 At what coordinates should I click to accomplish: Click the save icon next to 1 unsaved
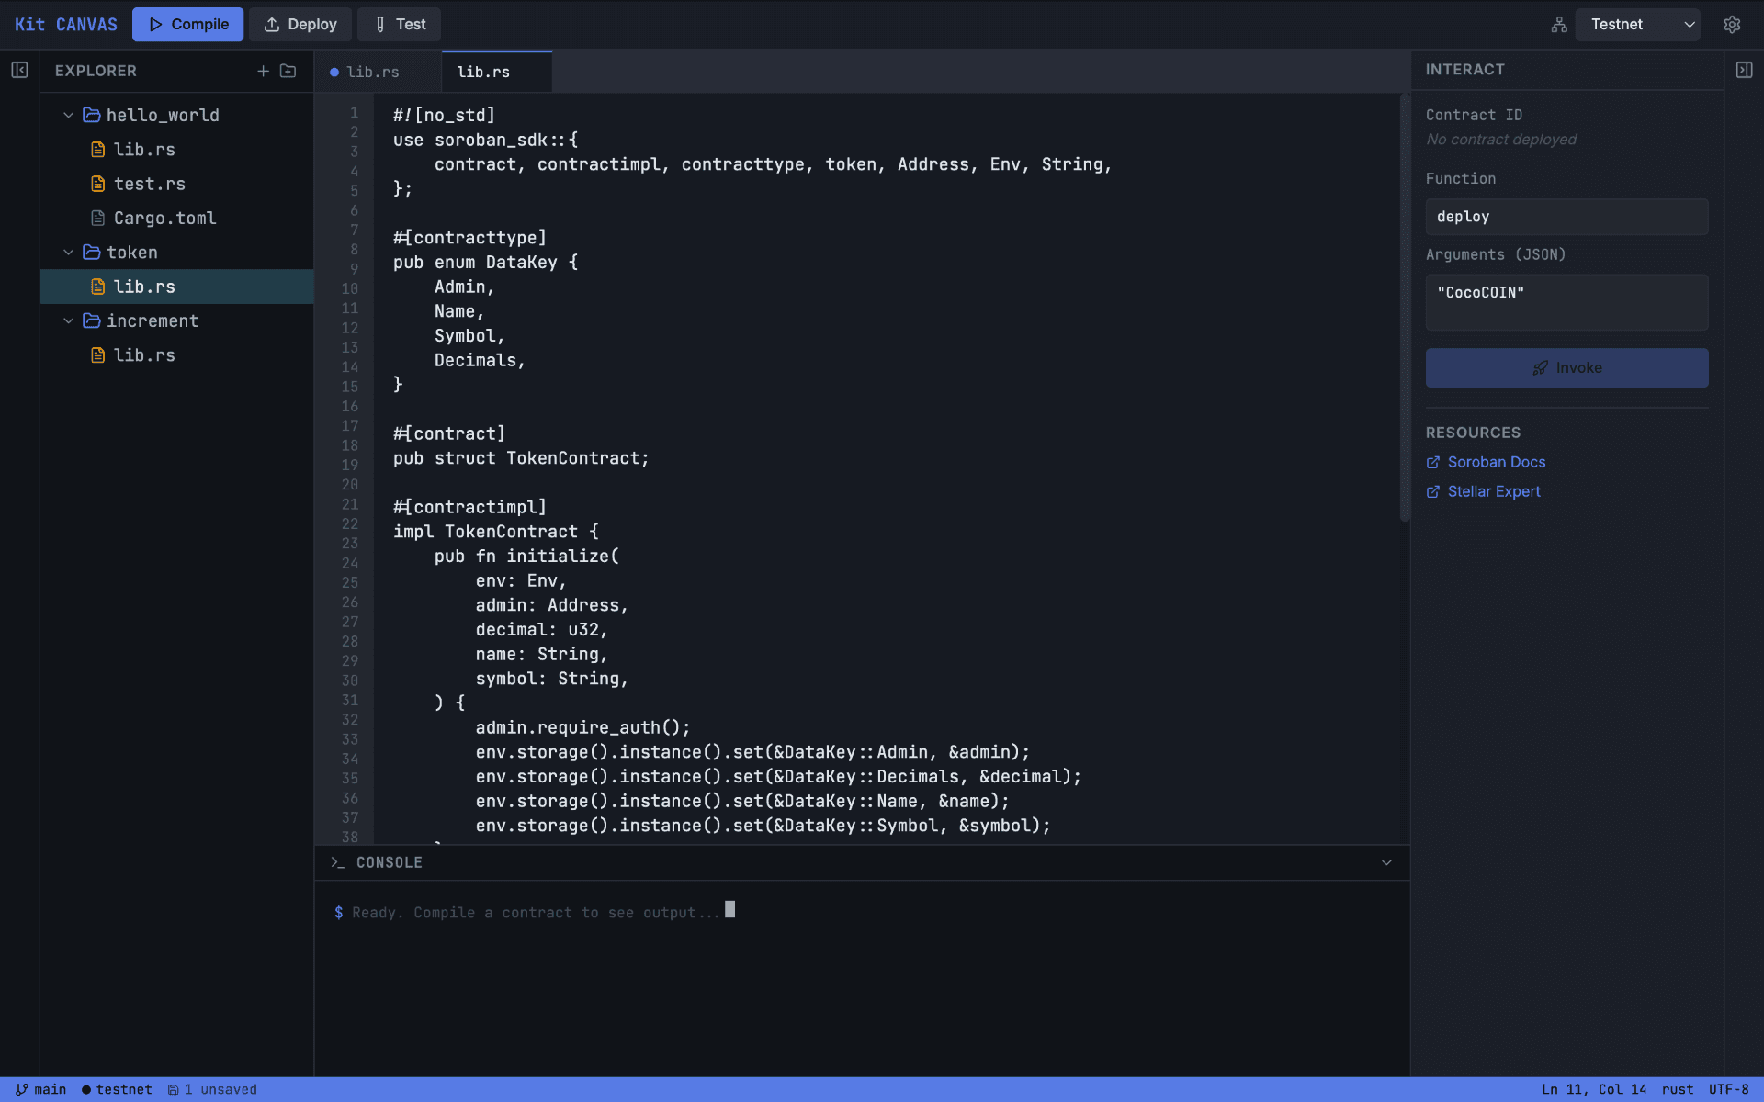(x=173, y=1089)
